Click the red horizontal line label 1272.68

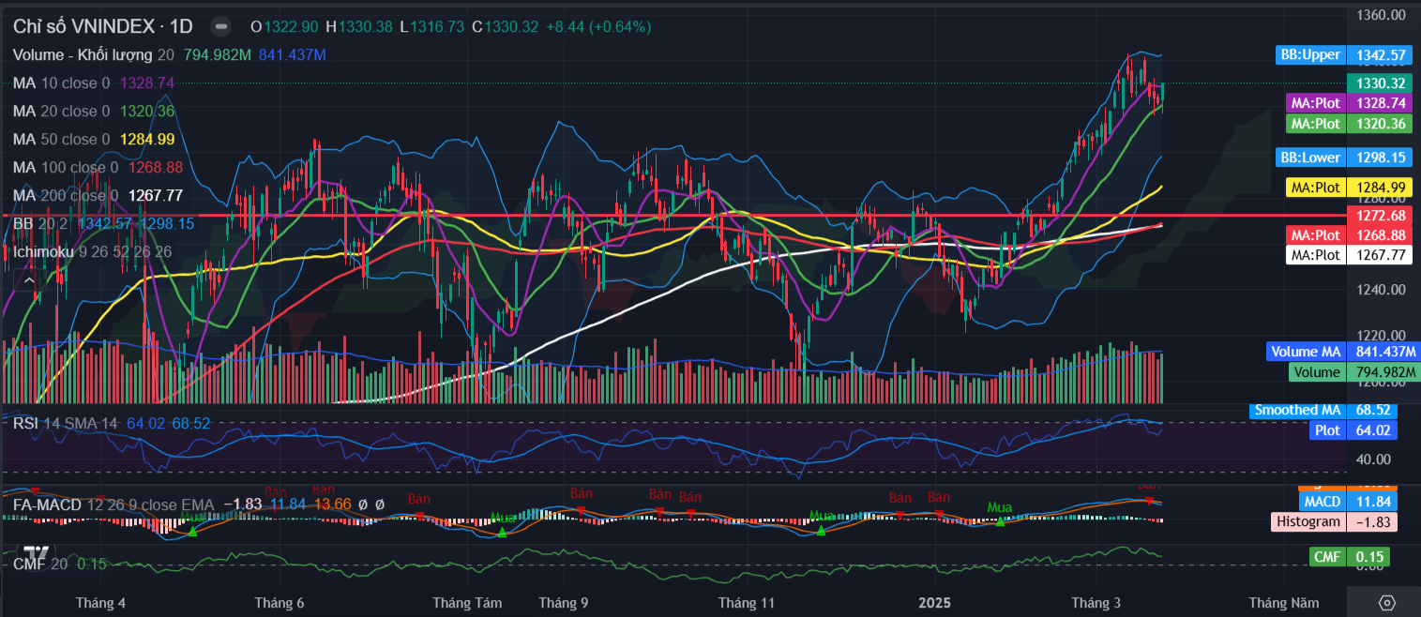tap(1379, 216)
